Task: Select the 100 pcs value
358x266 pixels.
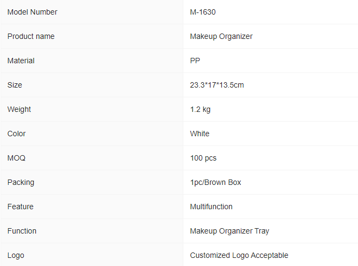Action: (203, 158)
